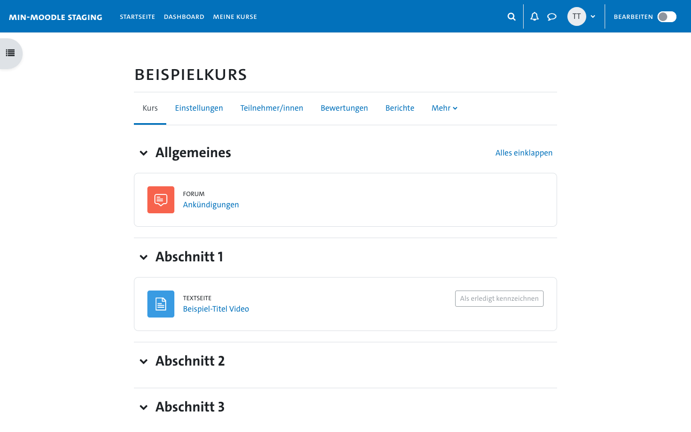This screenshot has height=432, width=691.
Task: Open the user menu dropdown arrow
Action: 593,17
